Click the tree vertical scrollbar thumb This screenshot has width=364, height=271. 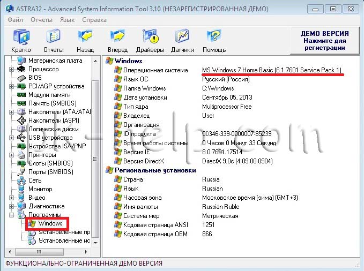(x=95, y=159)
